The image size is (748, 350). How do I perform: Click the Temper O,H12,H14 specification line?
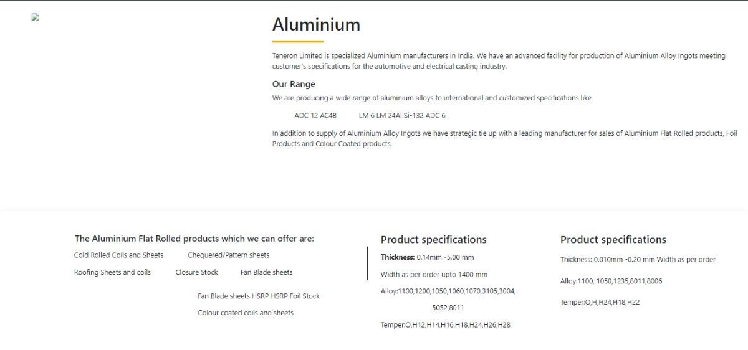point(445,325)
